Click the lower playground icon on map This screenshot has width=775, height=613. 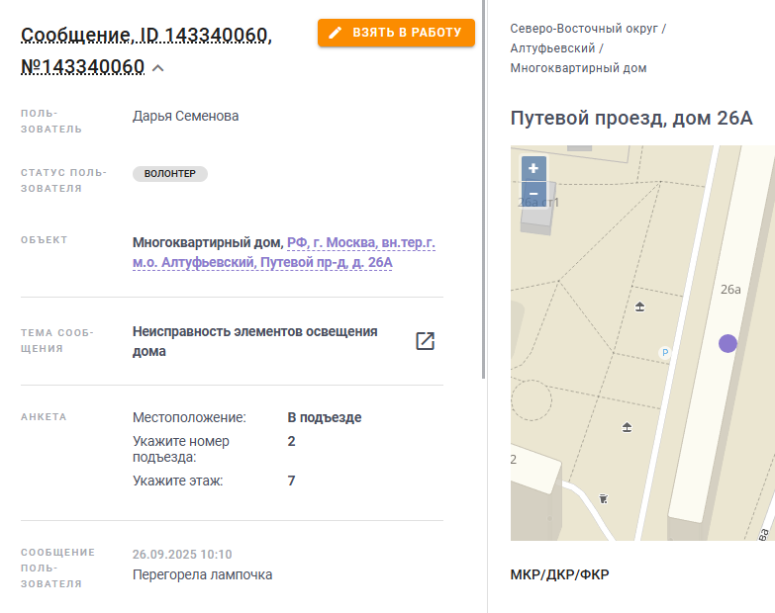(x=627, y=427)
